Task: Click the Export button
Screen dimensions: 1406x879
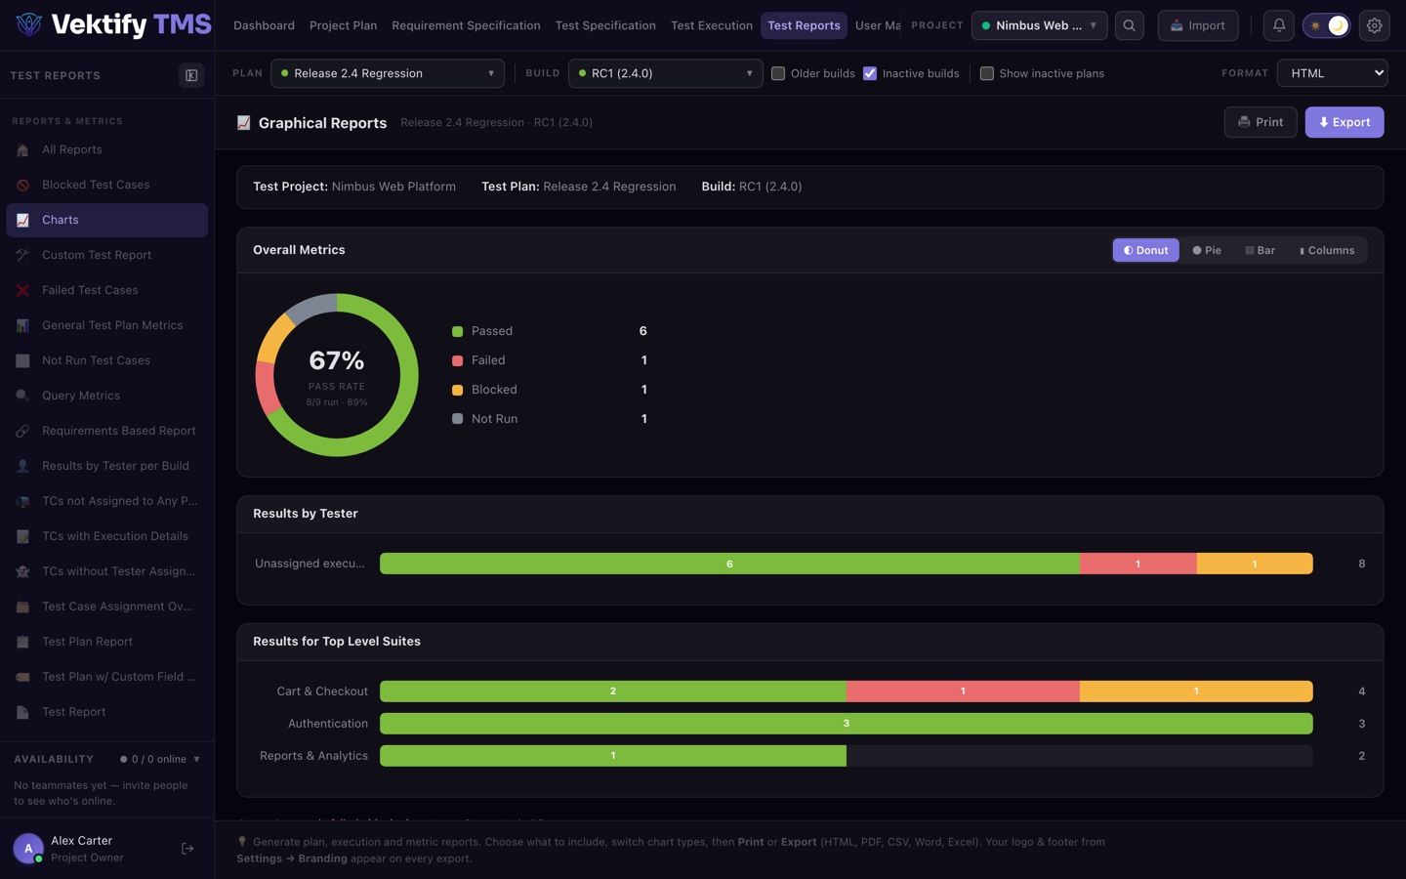Action: click(1344, 122)
